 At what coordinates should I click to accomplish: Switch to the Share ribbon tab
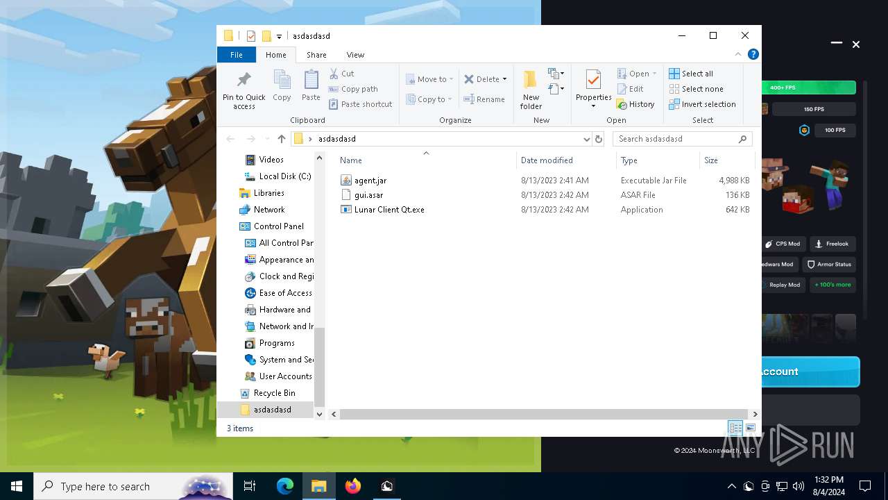click(x=316, y=55)
